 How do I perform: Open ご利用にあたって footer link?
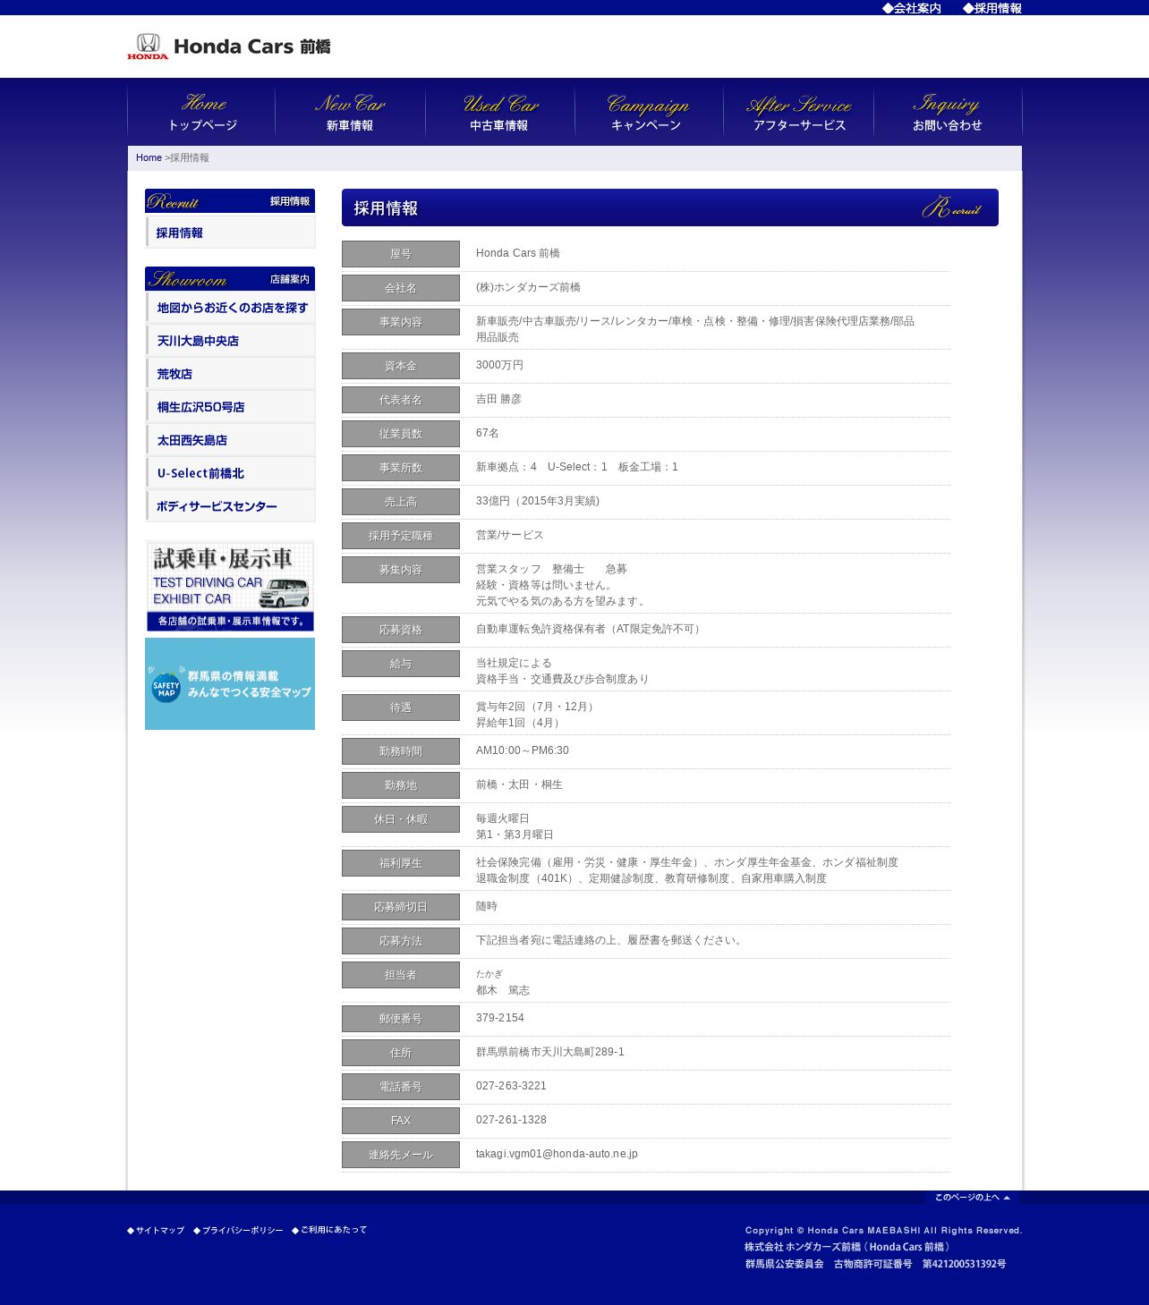tap(329, 1230)
